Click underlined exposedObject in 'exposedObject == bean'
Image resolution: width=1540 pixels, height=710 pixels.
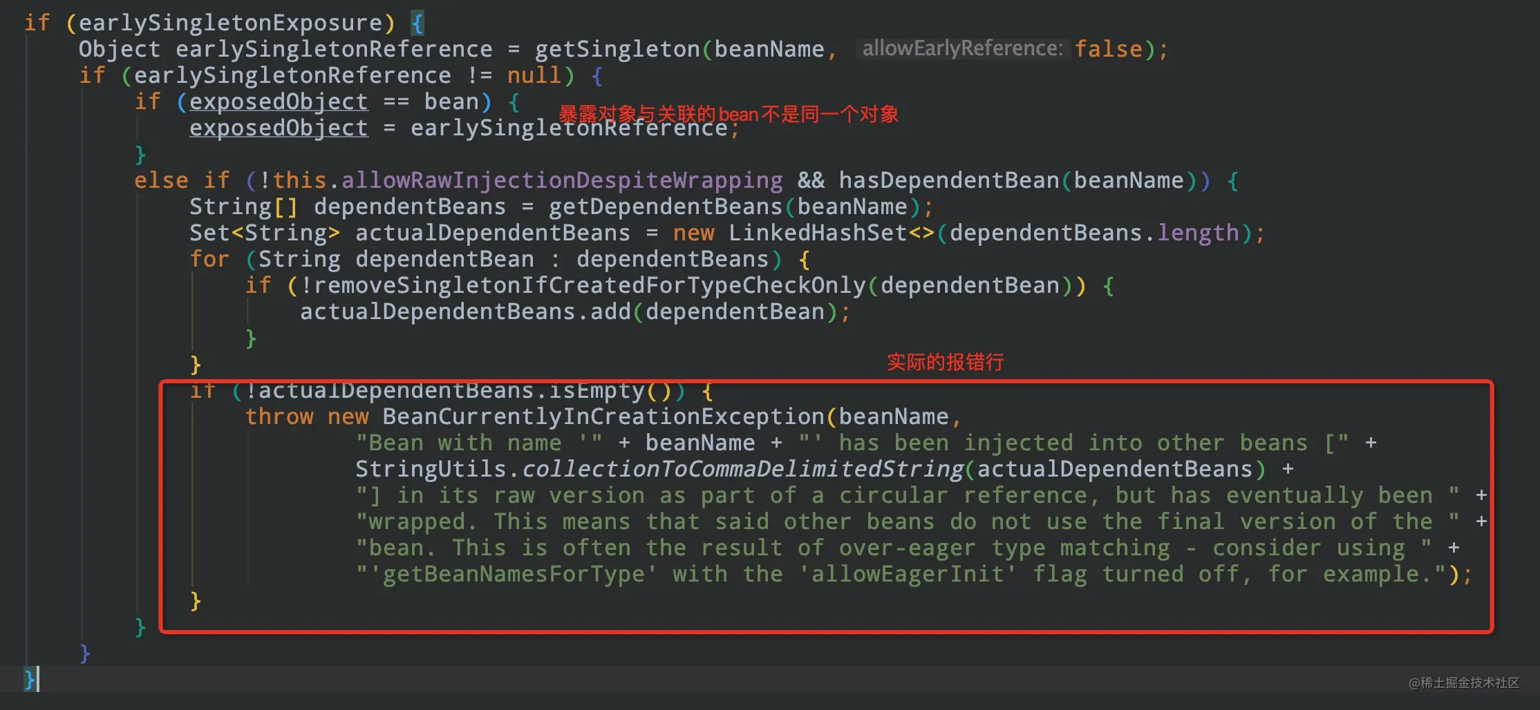pyautogui.click(x=279, y=102)
